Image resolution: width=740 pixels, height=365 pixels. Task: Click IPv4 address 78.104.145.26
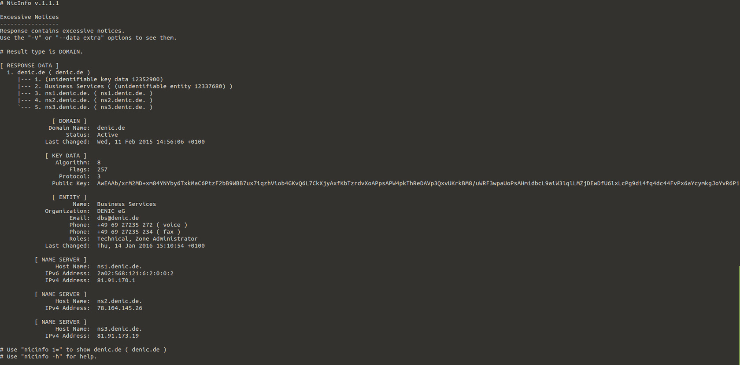coord(120,308)
